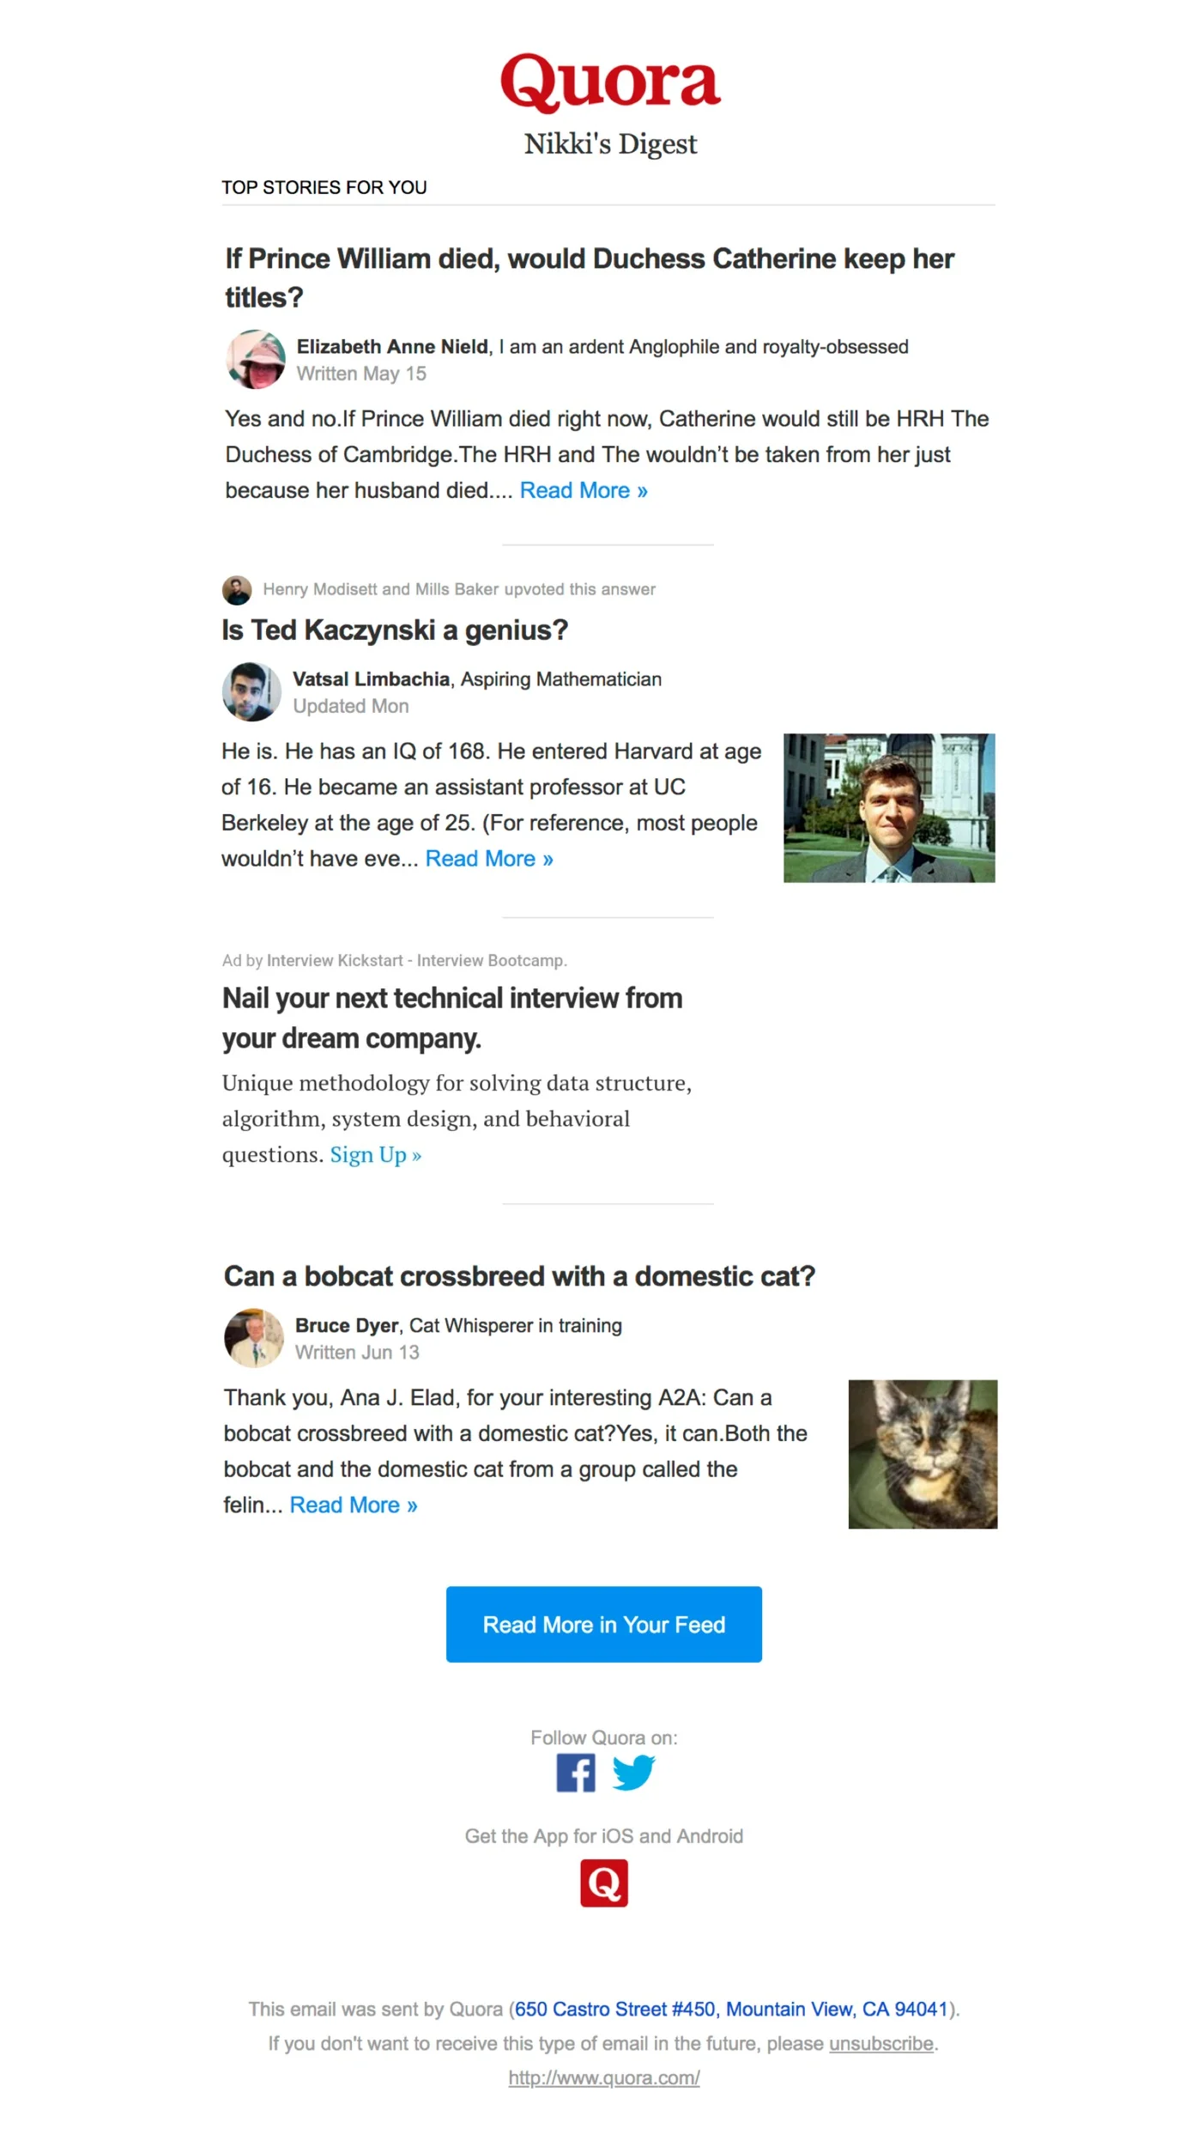Click Bruce Dyer's profile avatar
Viewport: 1186px width, 2135px height.
click(254, 1338)
